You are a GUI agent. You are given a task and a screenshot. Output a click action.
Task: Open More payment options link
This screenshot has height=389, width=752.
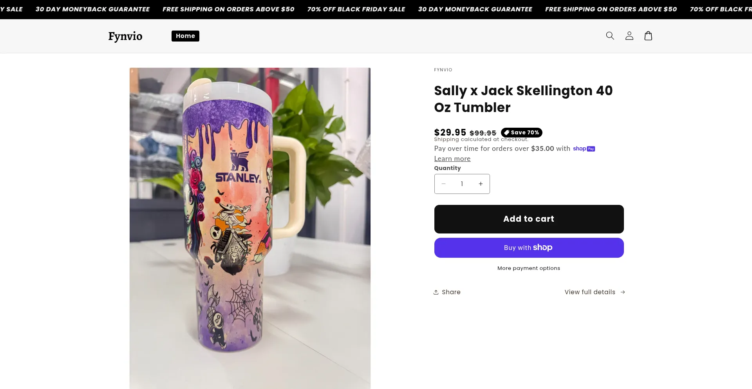coord(529,268)
